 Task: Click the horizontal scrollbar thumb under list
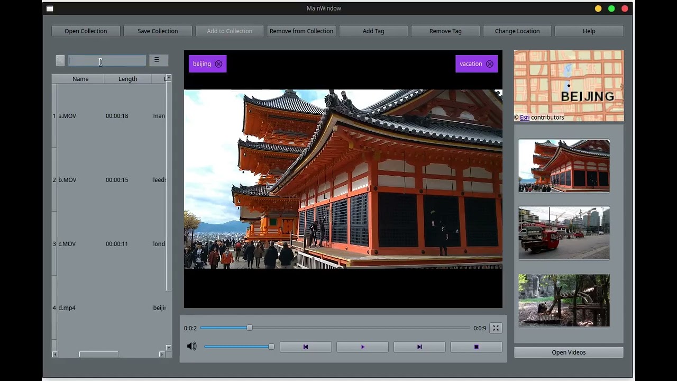tap(99, 354)
